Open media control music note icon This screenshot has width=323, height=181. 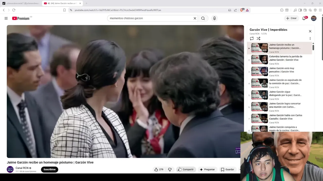pos(295,10)
